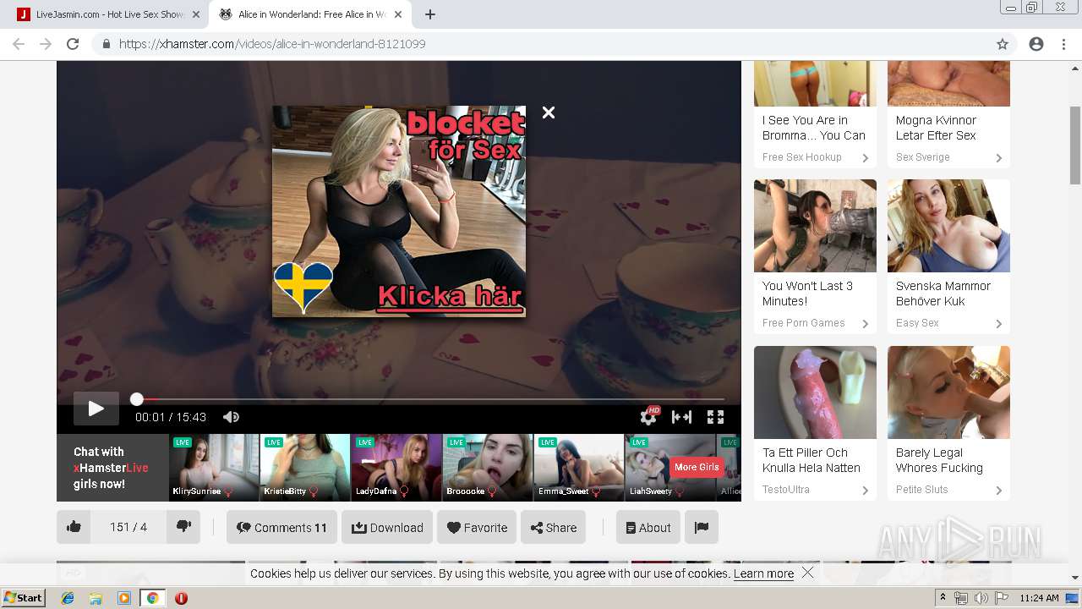Close the LiveJasmin.com tab
This screenshot has width=1082, height=609.
tap(196, 14)
